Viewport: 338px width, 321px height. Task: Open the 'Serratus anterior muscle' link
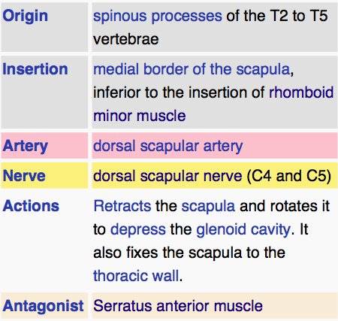point(178,306)
